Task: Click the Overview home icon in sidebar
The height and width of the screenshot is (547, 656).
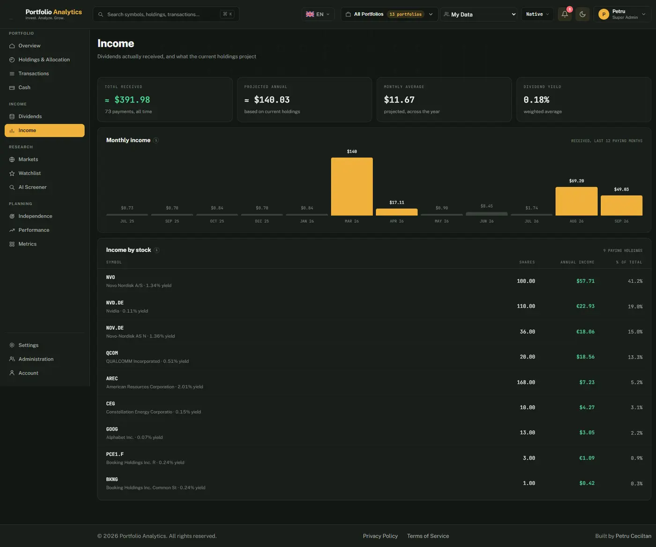Action: [12, 46]
